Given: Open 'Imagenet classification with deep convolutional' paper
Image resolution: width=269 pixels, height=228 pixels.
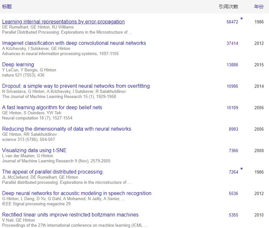Looking at the screenshot, I should pos(74,43).
